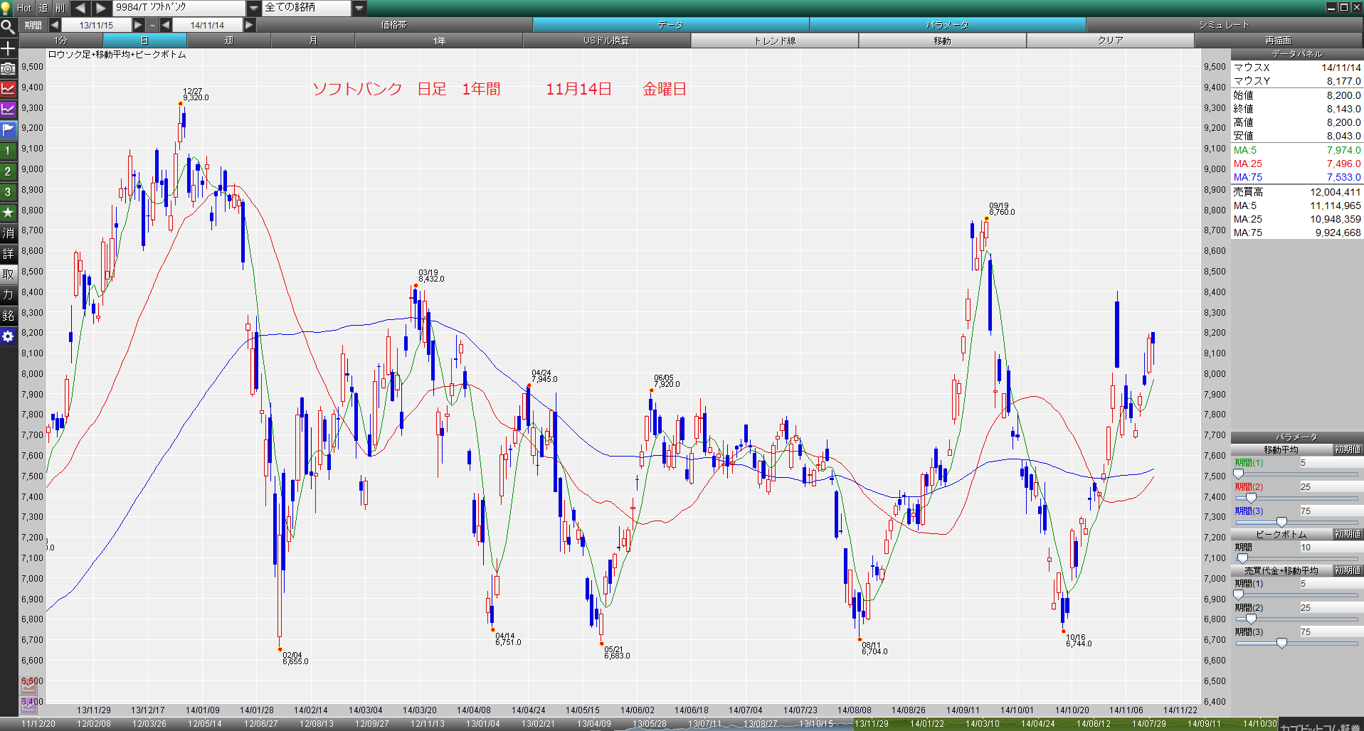Viewport: 1364px width, 731px height.
Task: Go to previous stock with left arrow
Action: point(80,8)
